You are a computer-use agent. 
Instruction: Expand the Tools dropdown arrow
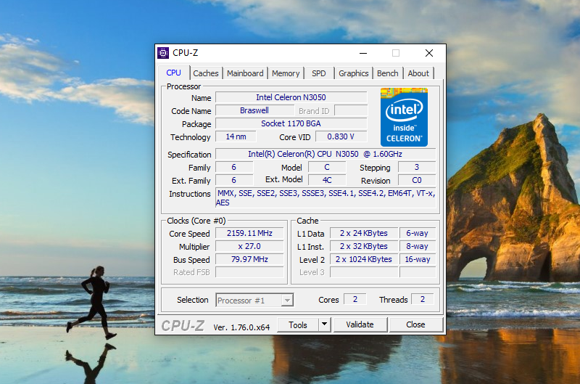(x=324, y=324)
